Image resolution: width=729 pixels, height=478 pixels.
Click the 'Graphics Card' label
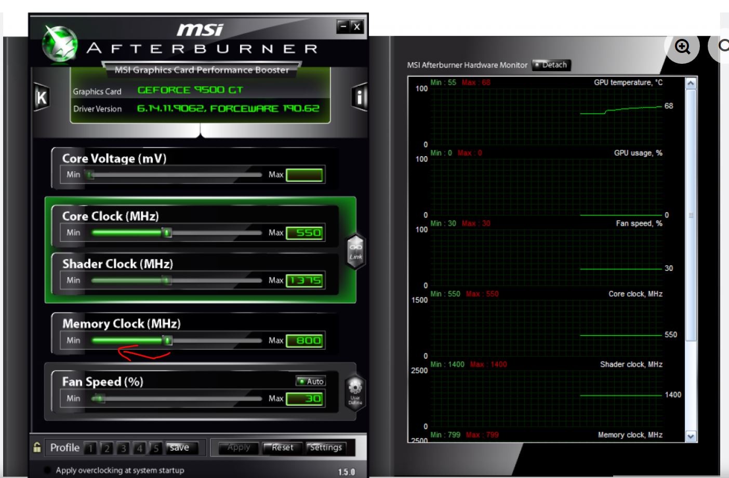click(97, 91)
